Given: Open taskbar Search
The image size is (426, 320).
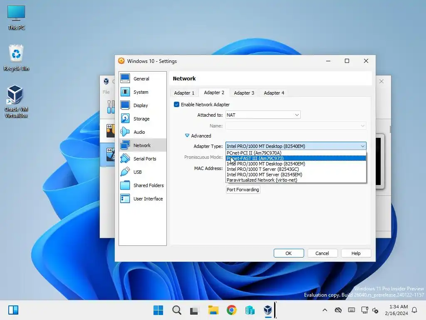Looking at the screenshot, I should click(x=176, y=310).
